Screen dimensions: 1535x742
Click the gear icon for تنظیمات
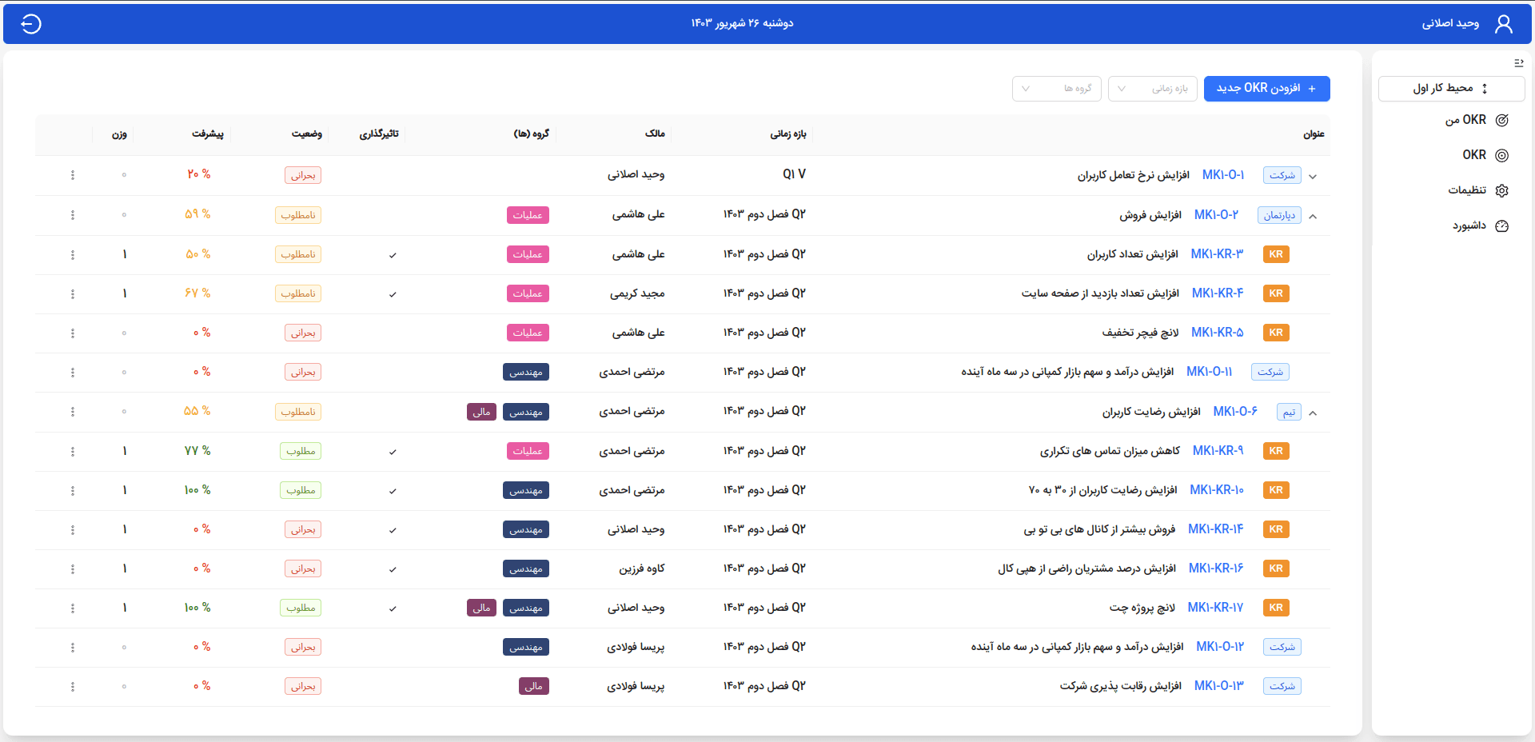click(1502, 190)
